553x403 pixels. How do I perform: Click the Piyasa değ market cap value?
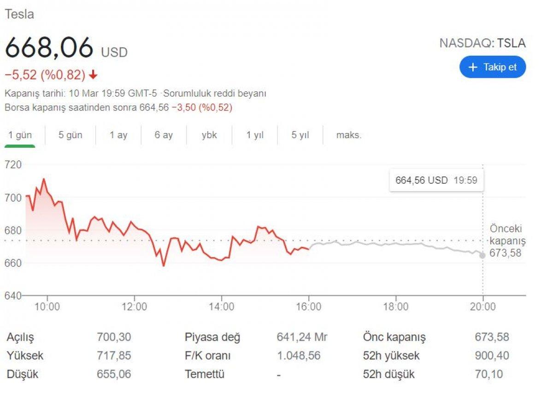[302, 337]
